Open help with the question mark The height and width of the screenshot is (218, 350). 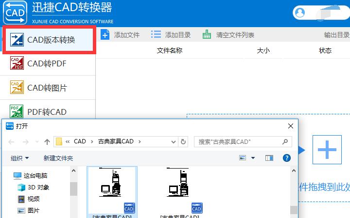(287, 158)
